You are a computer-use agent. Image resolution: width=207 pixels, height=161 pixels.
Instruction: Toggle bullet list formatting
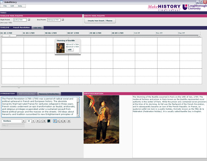point(69,121)
